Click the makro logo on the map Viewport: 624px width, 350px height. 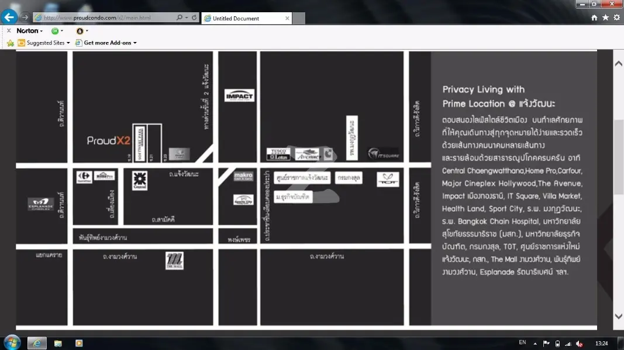pyautogui.click(x=243, y=176)
